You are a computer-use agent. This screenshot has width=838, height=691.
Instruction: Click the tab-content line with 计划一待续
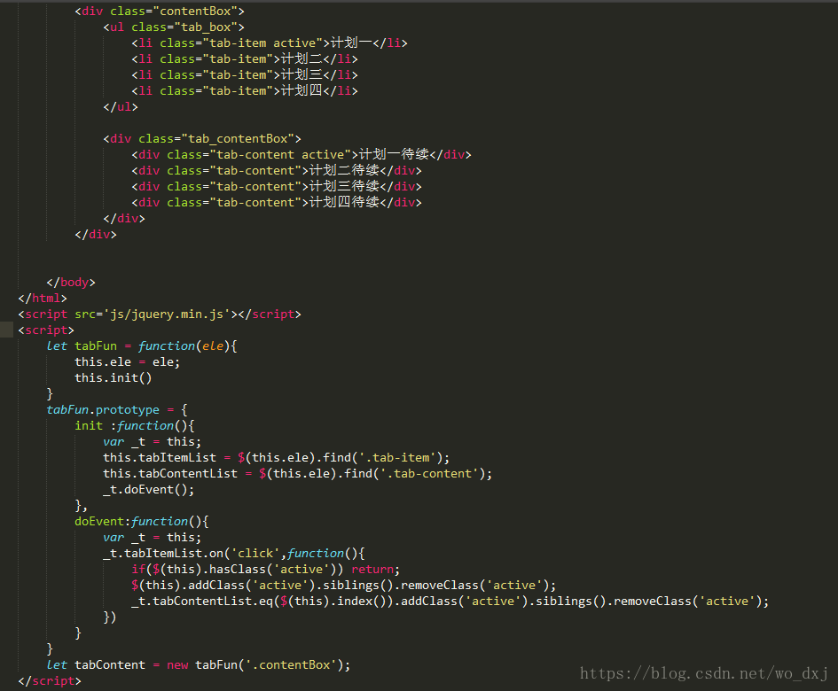point(302,155)
